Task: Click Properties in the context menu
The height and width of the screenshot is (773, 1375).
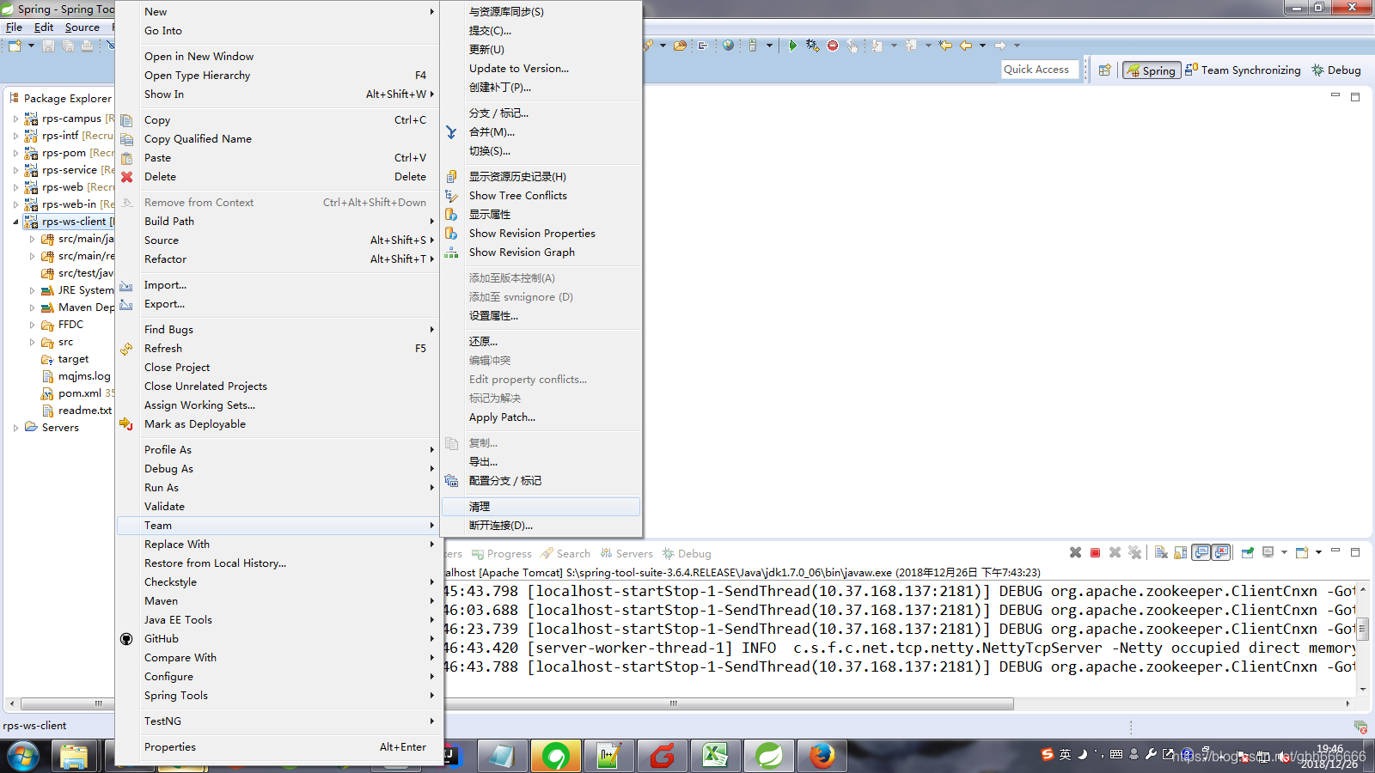Action: pyautogui.click(x=279, y=747)
